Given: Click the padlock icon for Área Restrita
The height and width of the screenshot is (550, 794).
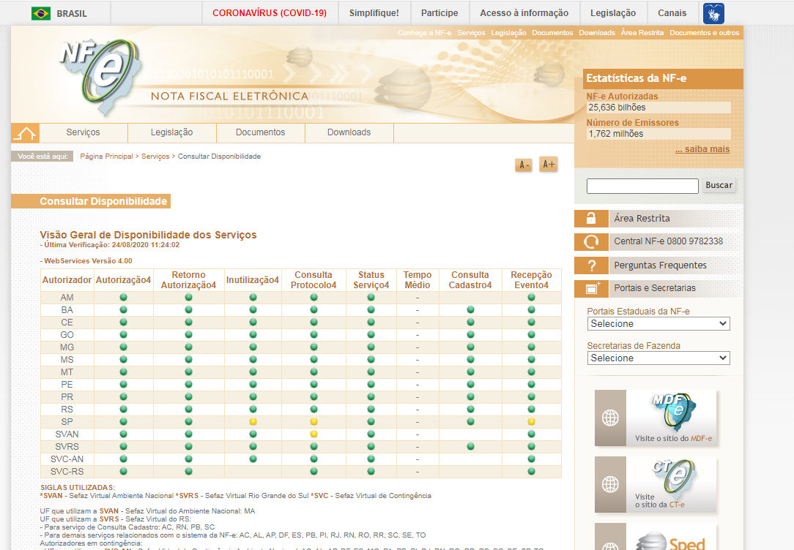Looking at the screenshot, I should coord(591,219).
